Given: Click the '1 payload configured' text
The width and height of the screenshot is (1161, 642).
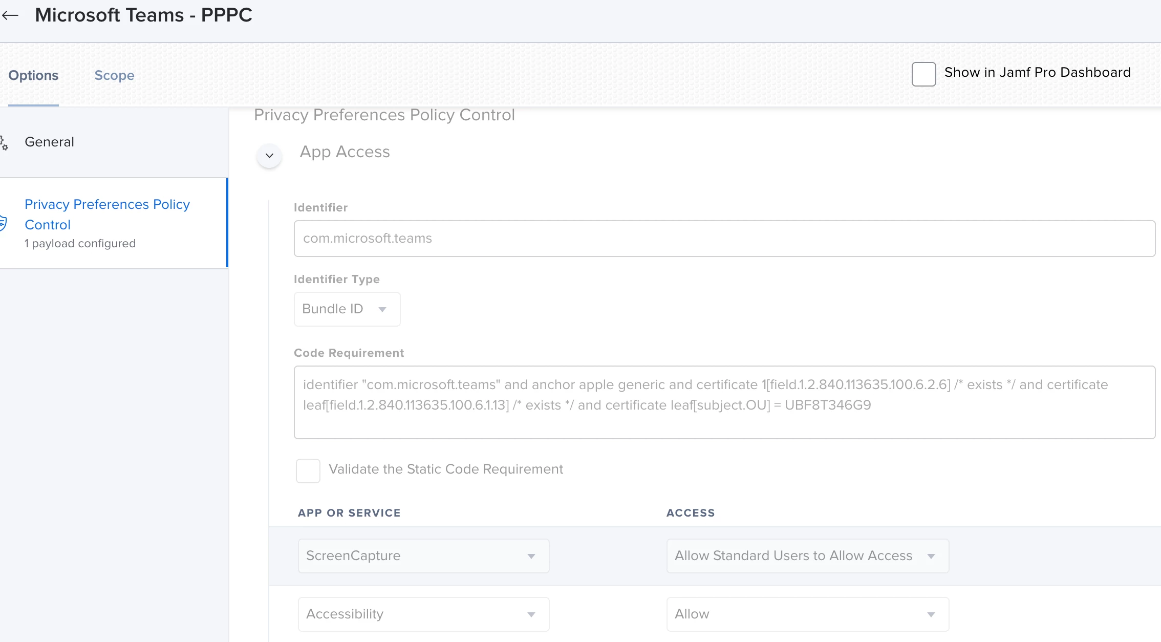Looking at the screenshot, I should pos(80,243).
